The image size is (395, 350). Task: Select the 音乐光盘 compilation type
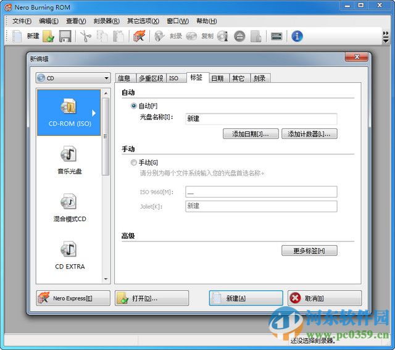tap(69, 160)
